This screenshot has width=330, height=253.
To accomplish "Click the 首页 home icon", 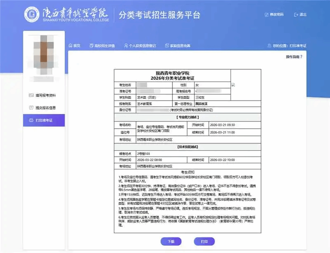I will point(71,45).
